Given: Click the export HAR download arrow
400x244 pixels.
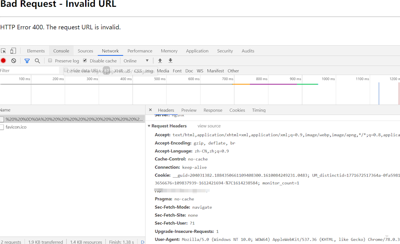Looking at the screenshot, I should point(170,61).
